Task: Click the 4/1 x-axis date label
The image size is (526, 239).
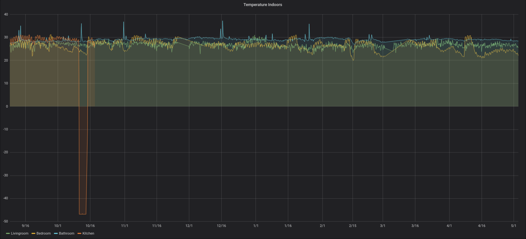Action: (449, 226)
